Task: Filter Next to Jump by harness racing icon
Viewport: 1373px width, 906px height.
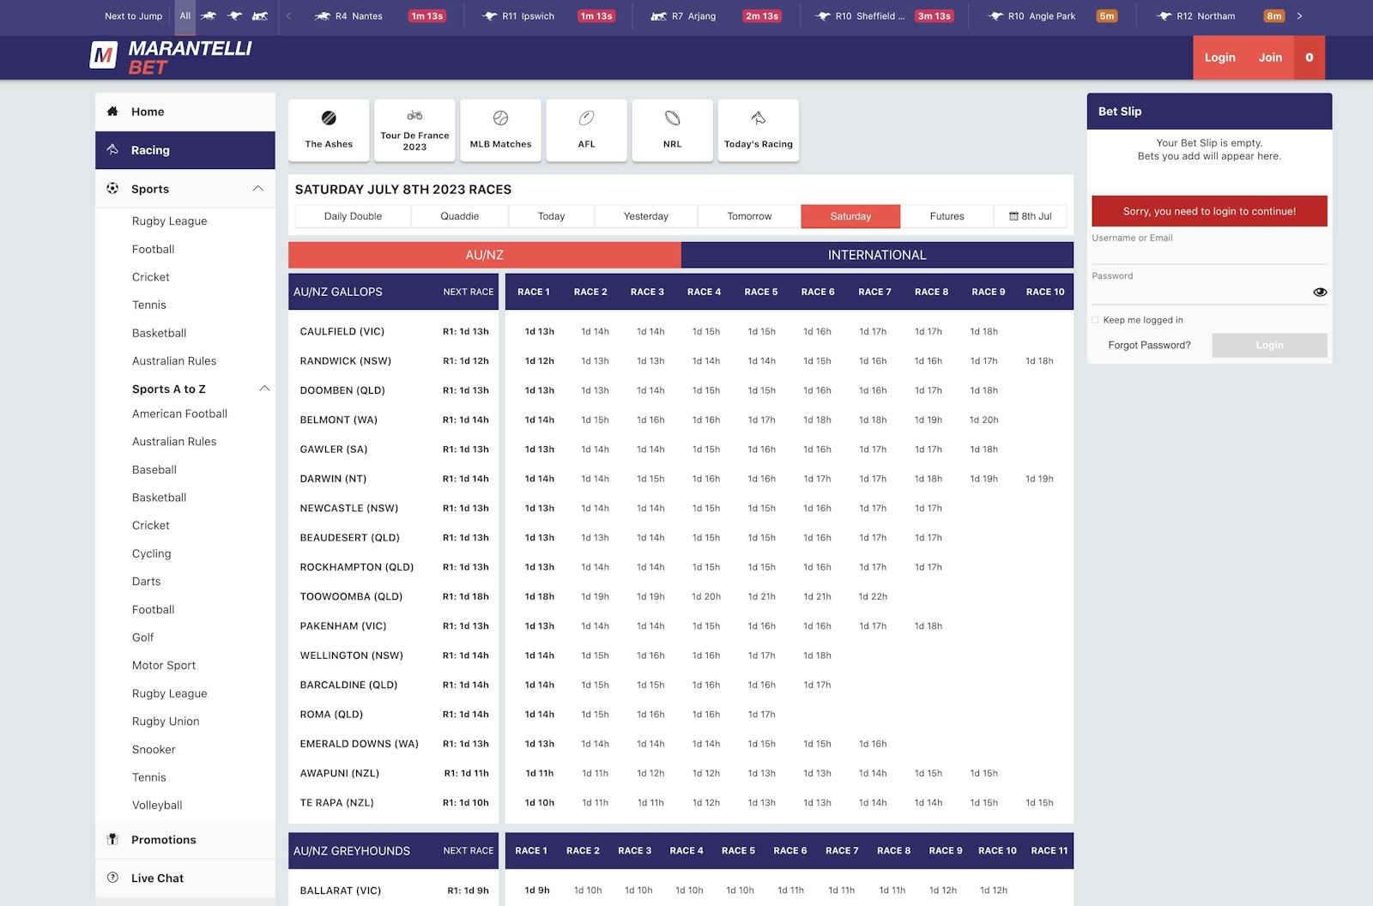Action: [260, 16]
